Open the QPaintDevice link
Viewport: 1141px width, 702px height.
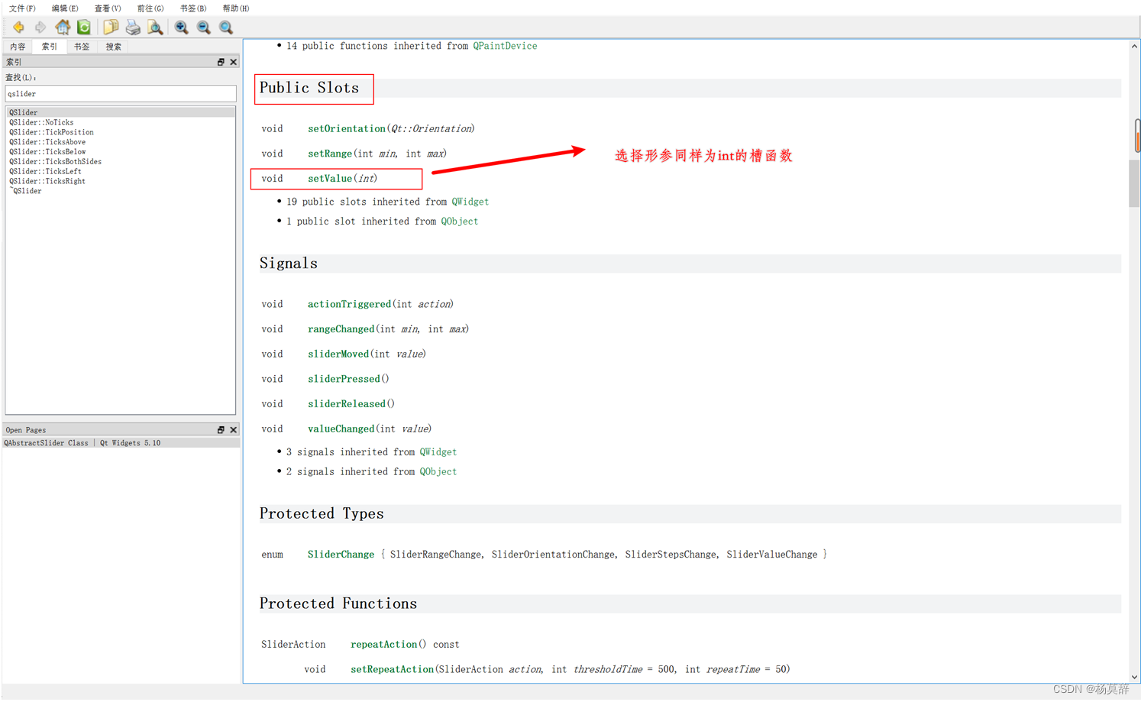point(505,46)
